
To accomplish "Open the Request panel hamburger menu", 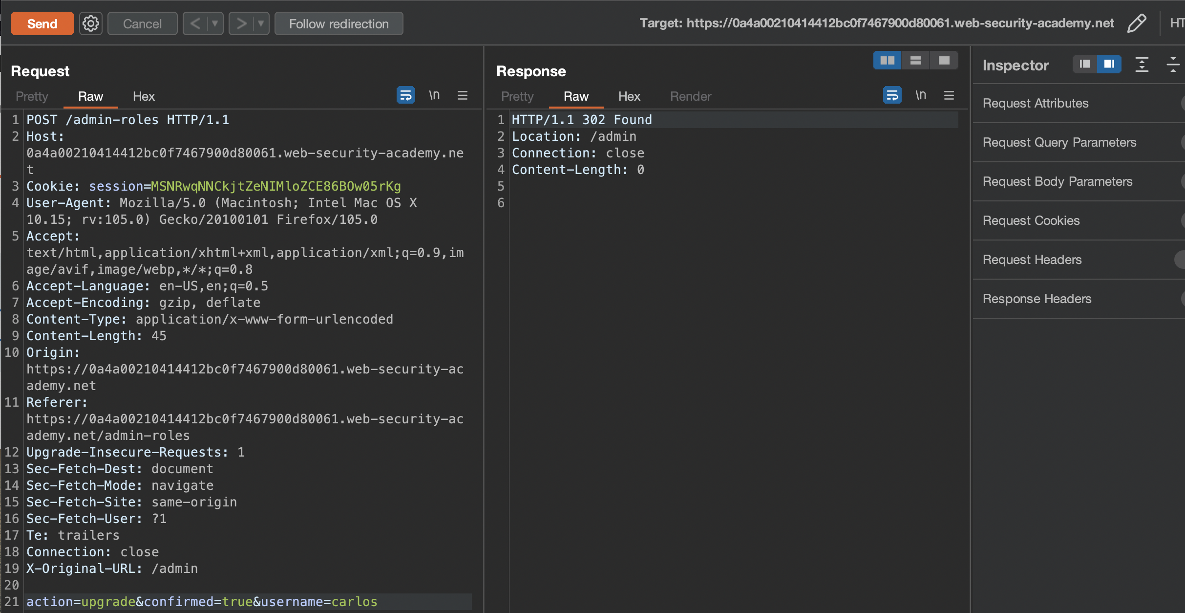I will point(463,95).
